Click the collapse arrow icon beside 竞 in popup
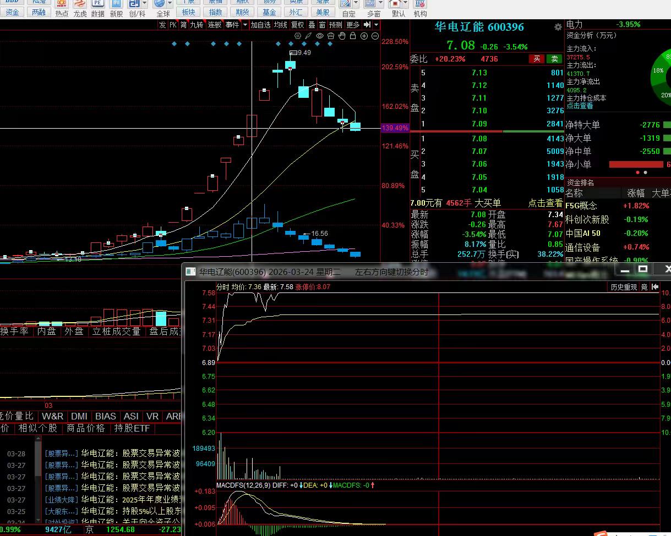This screenshot has width=671, height=536. pos(654,287)
